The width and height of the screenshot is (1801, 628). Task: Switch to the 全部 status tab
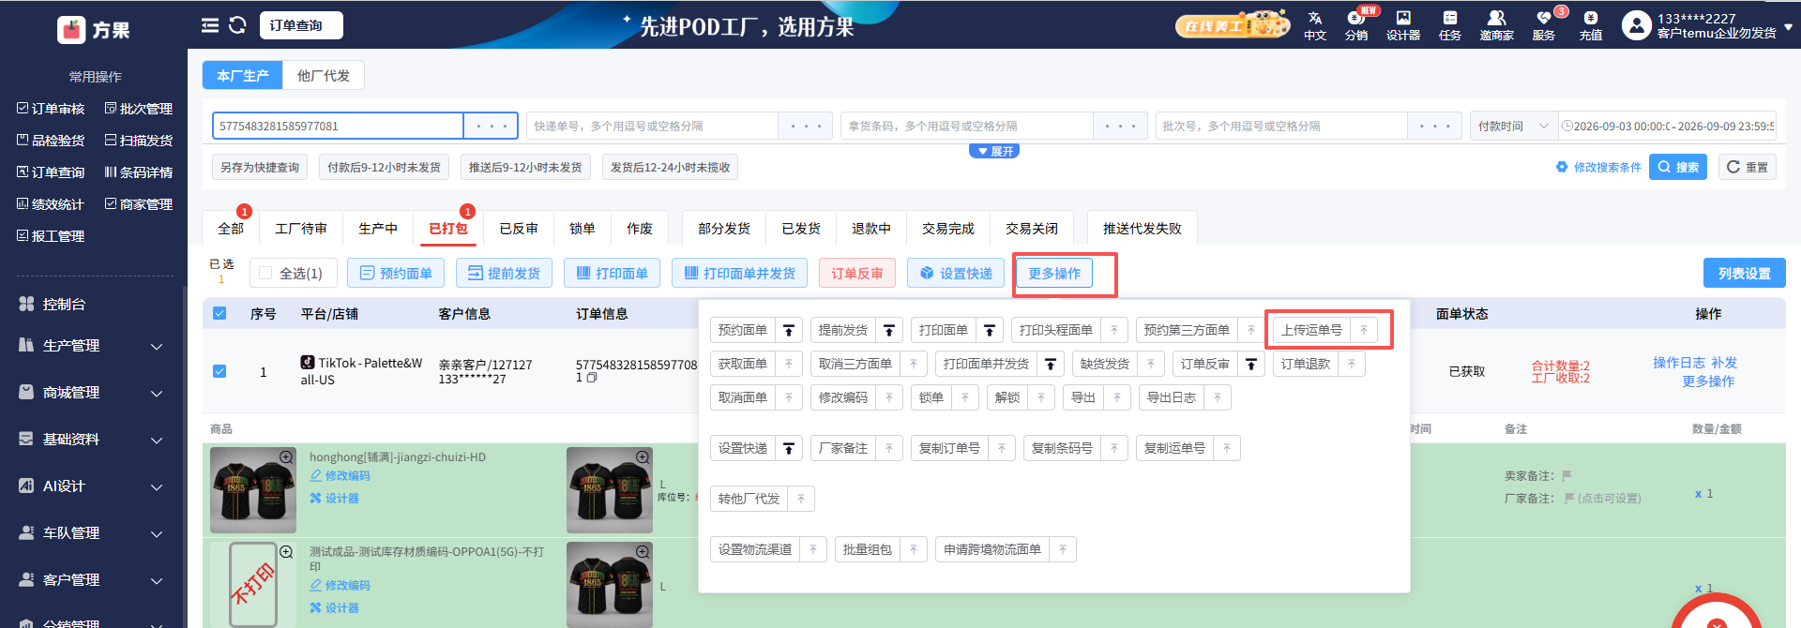click(x=231, y=229)
